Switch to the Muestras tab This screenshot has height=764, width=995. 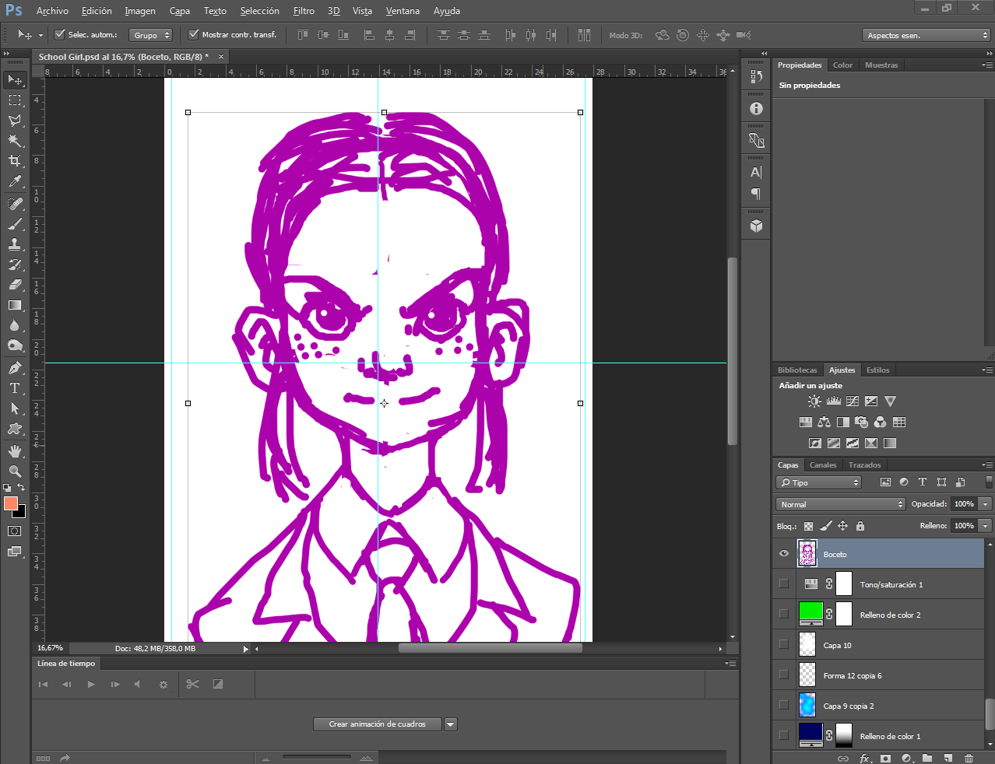pos(881,65)
